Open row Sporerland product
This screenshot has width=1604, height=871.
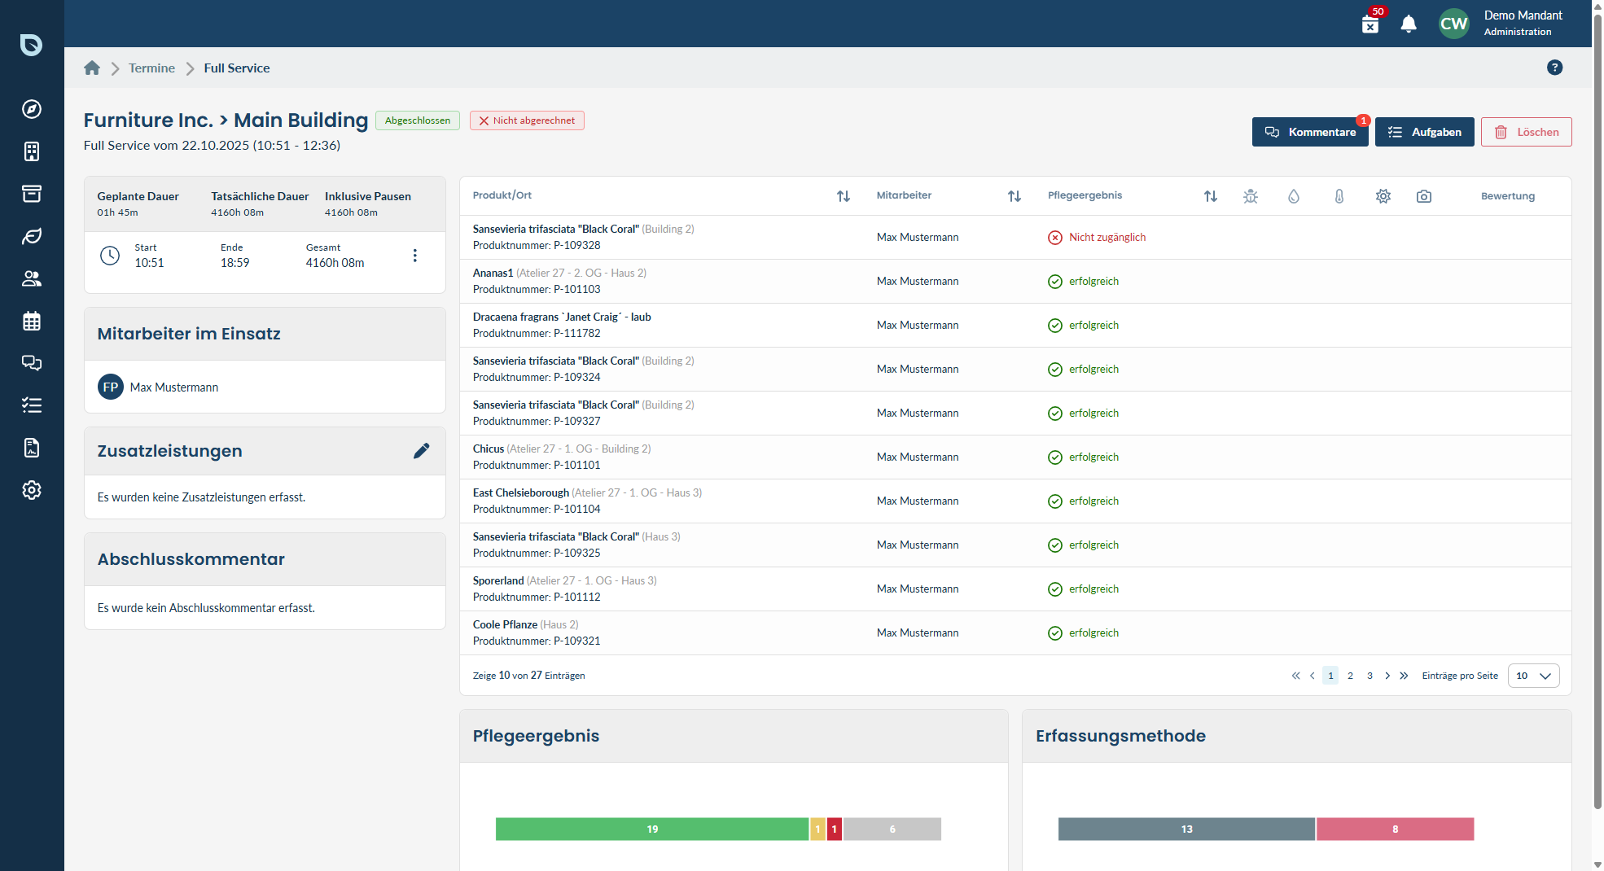(1015, 589)
